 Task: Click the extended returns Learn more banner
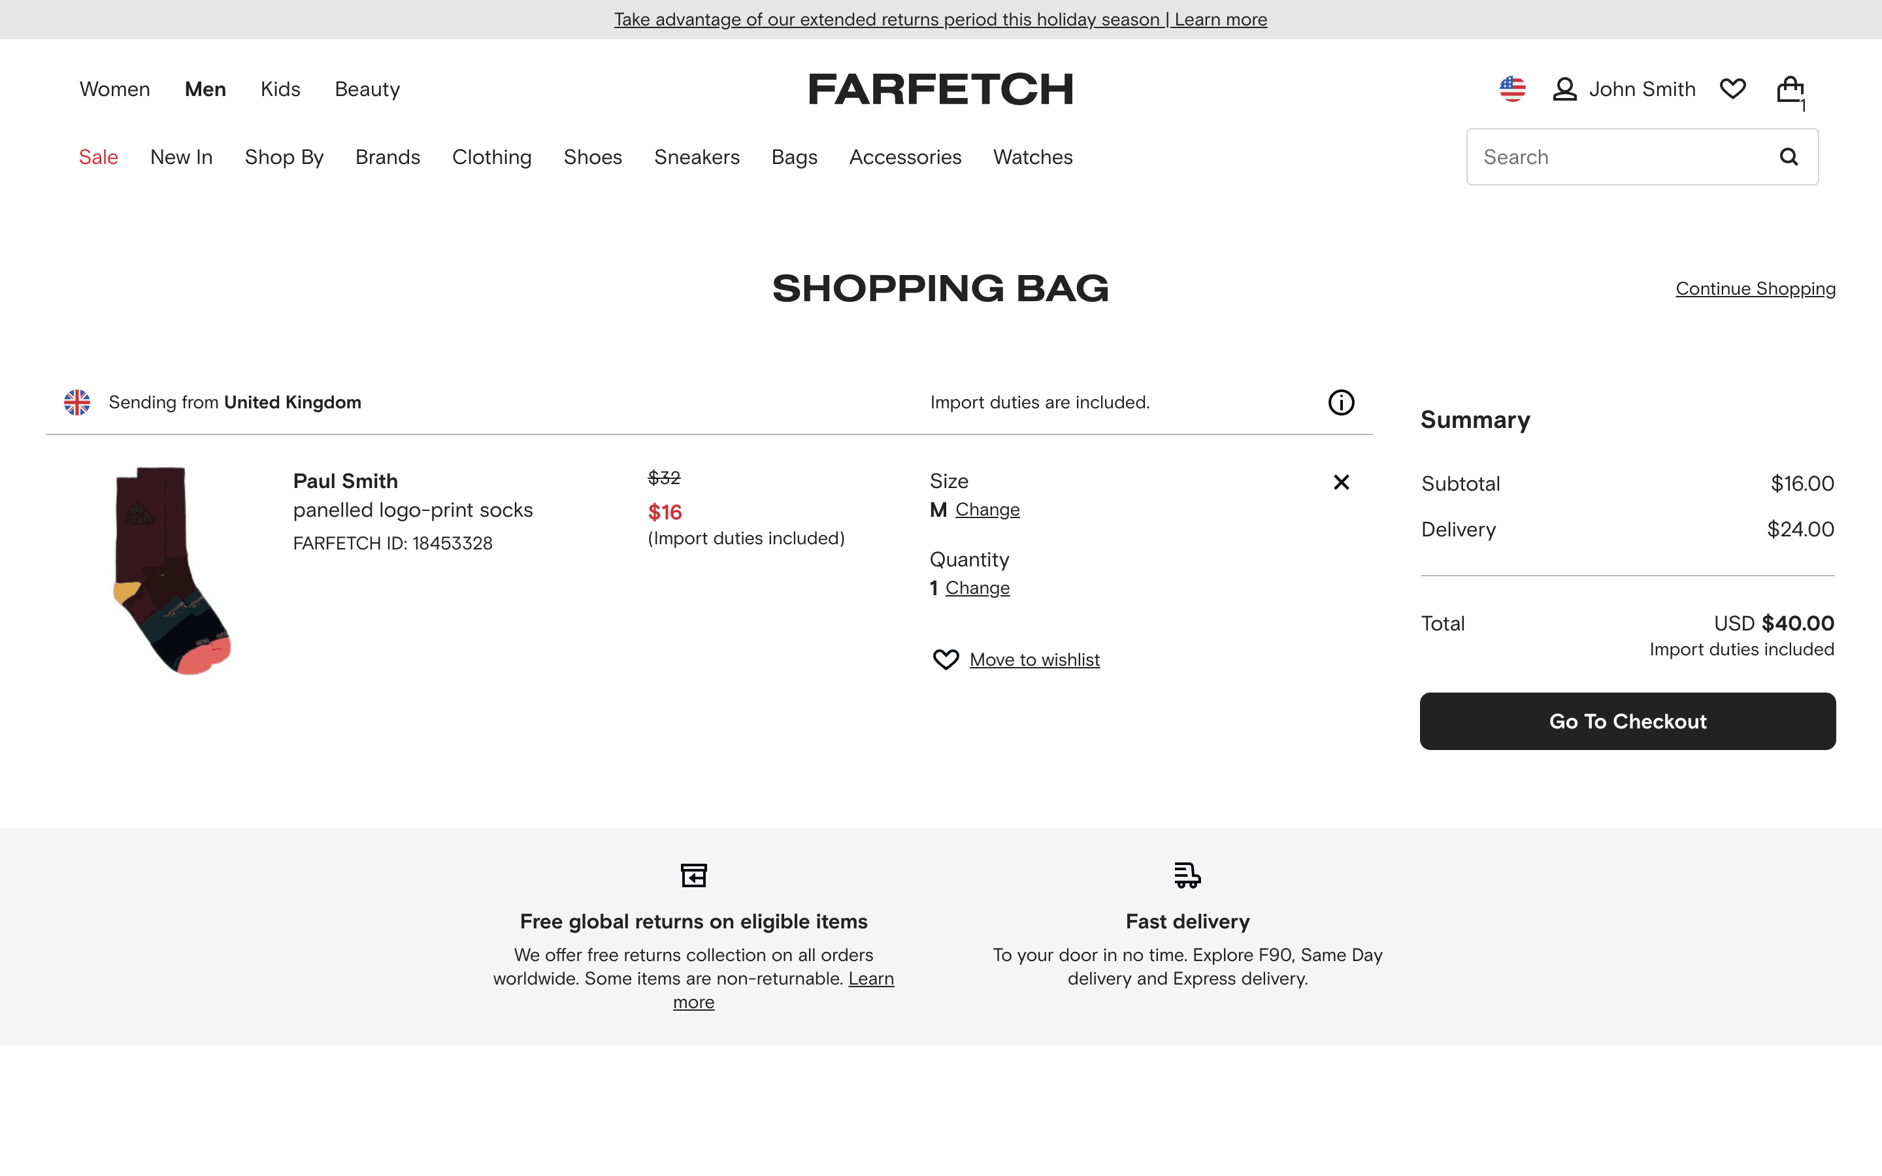(940, 20)
